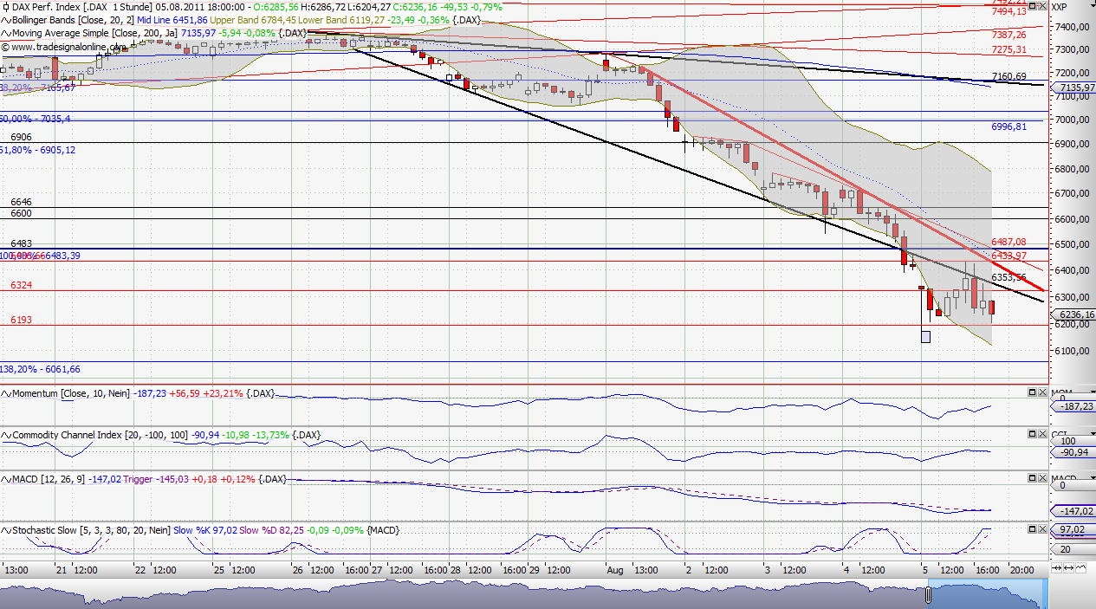Open the CCI axis dropdown arrow
This screenshot has height=609, width=1096.
click(x=1091, y=433)
